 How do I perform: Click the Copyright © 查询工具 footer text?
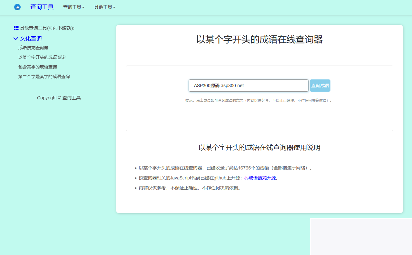(59, 98)
